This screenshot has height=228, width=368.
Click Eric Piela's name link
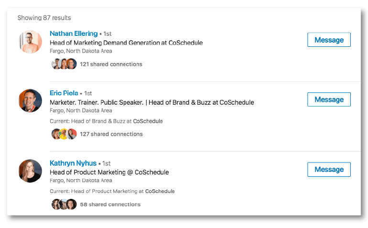[x=64, y=93]
